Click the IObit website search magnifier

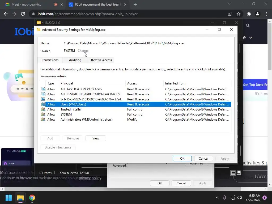tap(248, 25)
